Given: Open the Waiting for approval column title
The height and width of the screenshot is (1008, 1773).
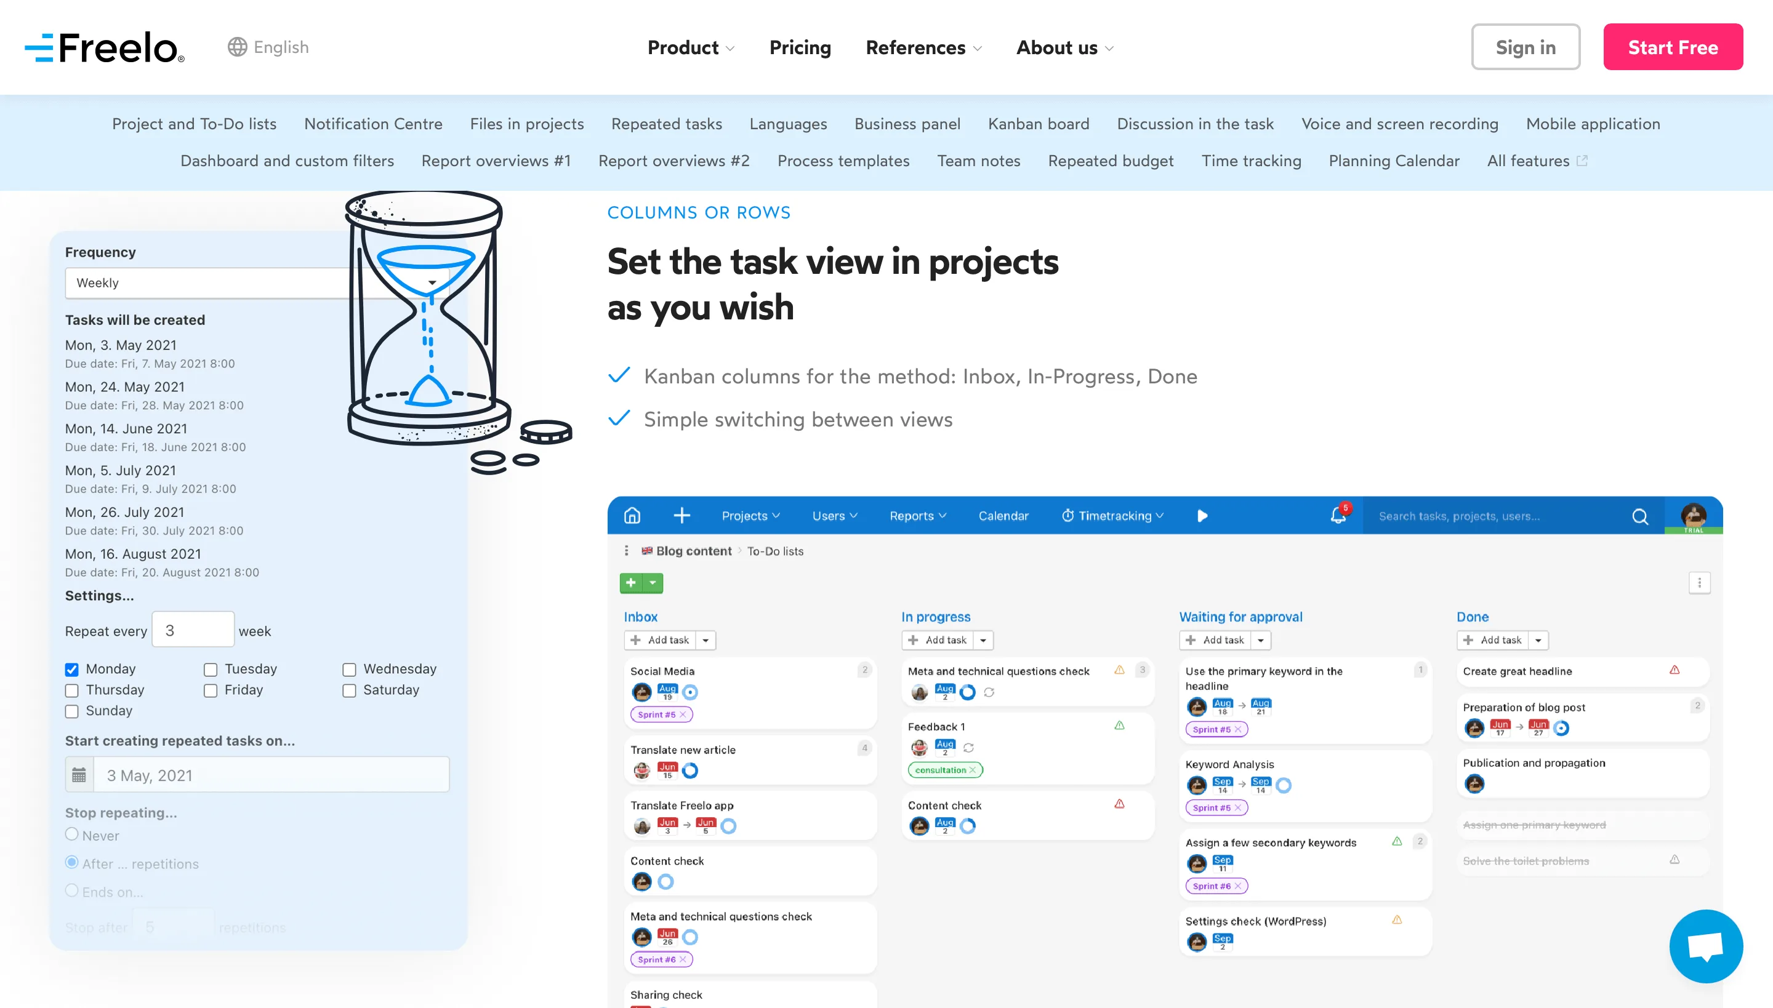Looking at the screenshot, I should [x=1240, y=617].
